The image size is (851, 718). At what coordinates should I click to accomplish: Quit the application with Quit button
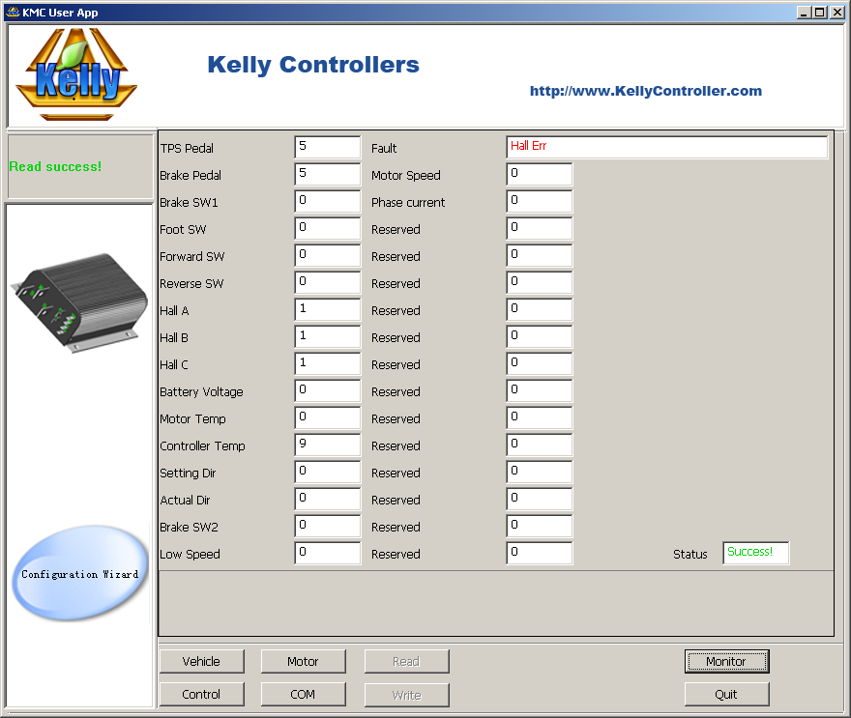tap(726, 694)
